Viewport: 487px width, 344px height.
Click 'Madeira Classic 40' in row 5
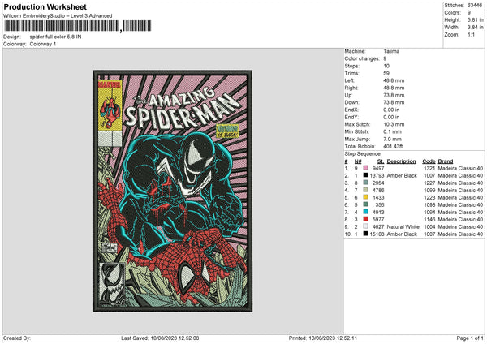[460, 197]
